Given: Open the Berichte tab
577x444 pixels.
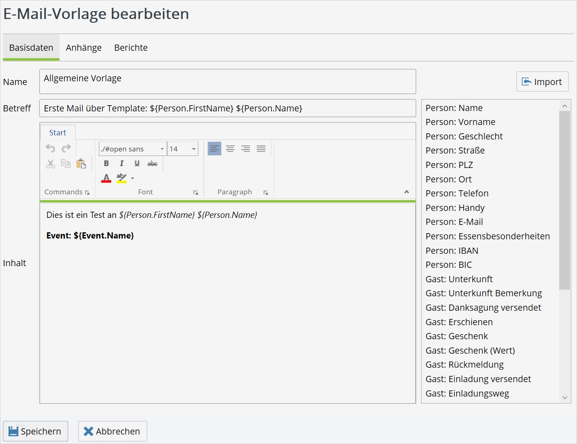Looking at the screenshot, I should 131,48.
